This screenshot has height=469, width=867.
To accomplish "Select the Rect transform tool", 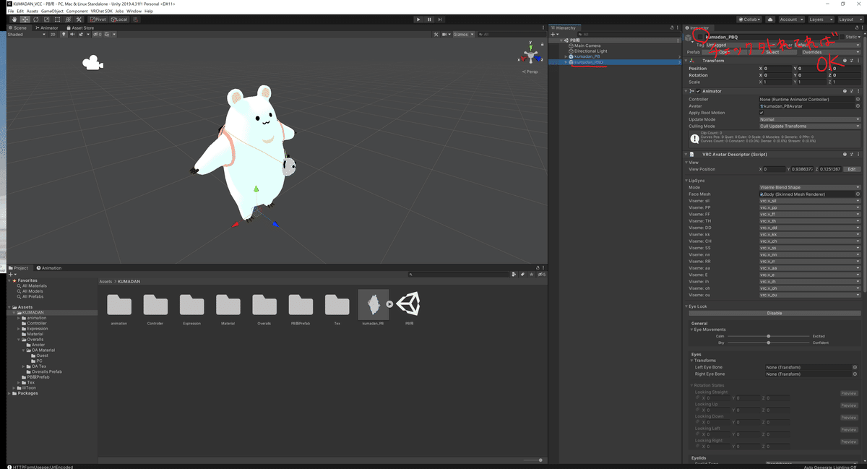I will (58, 20).
